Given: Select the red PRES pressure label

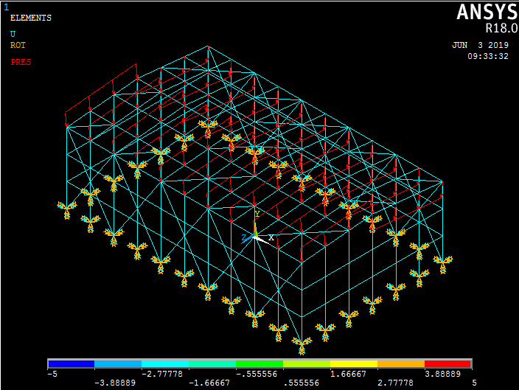Looking at the screenshot, I should point(21,62).
